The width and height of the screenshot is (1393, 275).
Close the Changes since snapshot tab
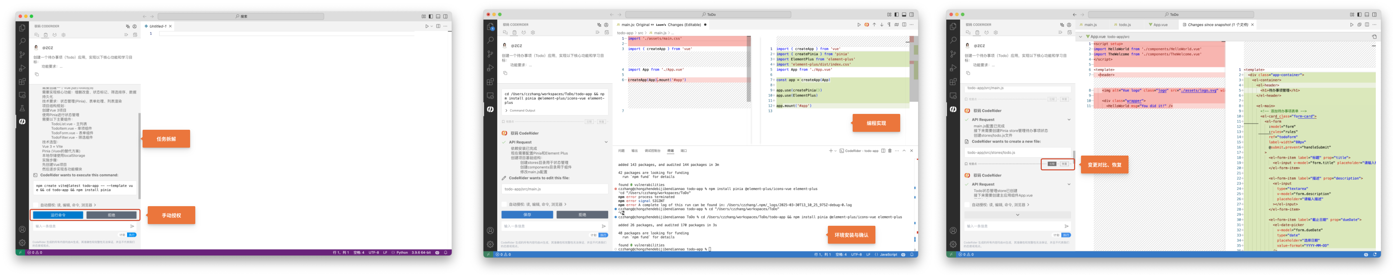click(1252, 24)
